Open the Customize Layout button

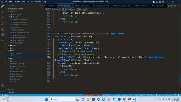click(163, 2)
